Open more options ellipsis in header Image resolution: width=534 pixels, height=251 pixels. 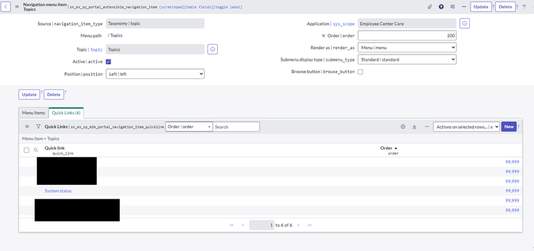click(463, 7)
